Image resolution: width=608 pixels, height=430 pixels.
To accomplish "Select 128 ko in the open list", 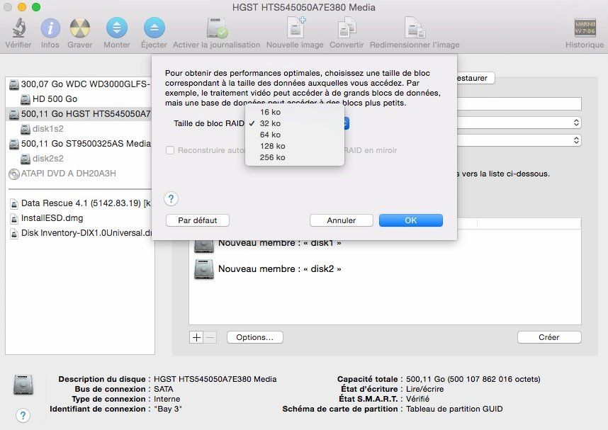I will pos(273,146).
